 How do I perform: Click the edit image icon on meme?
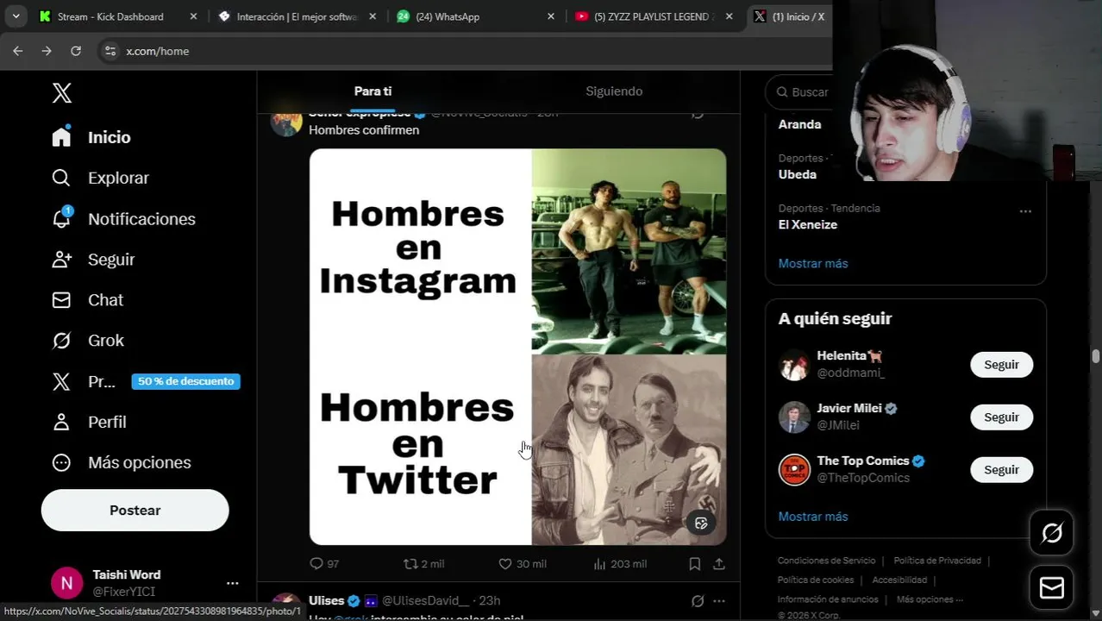coord(701,523)
